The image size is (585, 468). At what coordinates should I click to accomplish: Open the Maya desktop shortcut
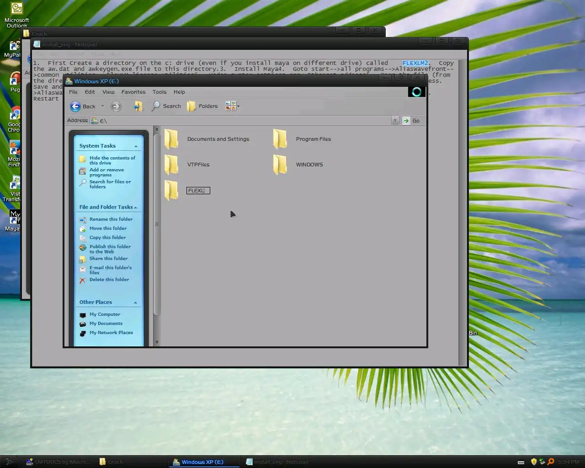point(13,221)
